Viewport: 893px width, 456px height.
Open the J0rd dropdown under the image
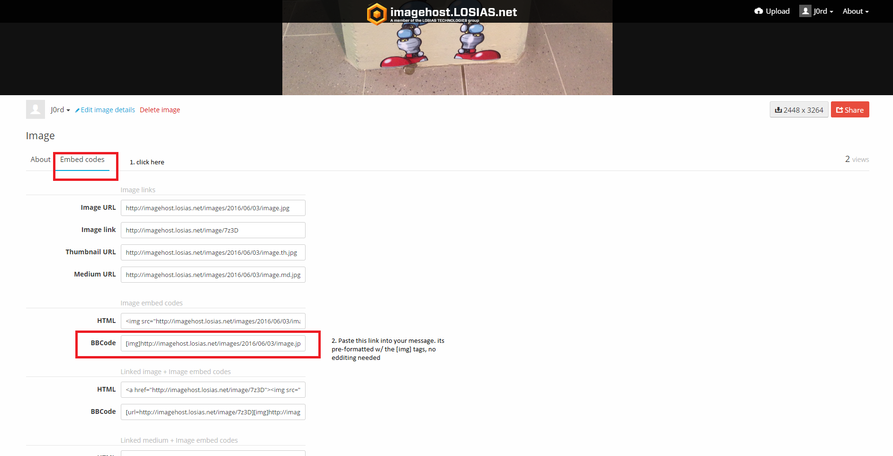tap(60, 110)
